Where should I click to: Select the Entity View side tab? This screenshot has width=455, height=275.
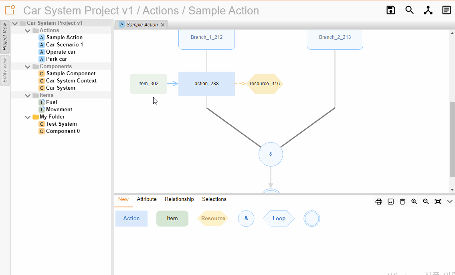point(5,70)
